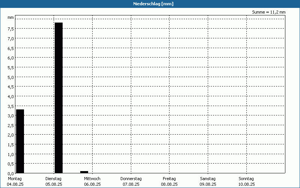Click the 0,5 y-axis value
300x188 pixels.
pos(11,164)
